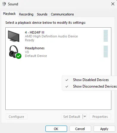Select the HD24IF III monitor icon
This screenshot has height=133, width=117.
tap(14, 36)
